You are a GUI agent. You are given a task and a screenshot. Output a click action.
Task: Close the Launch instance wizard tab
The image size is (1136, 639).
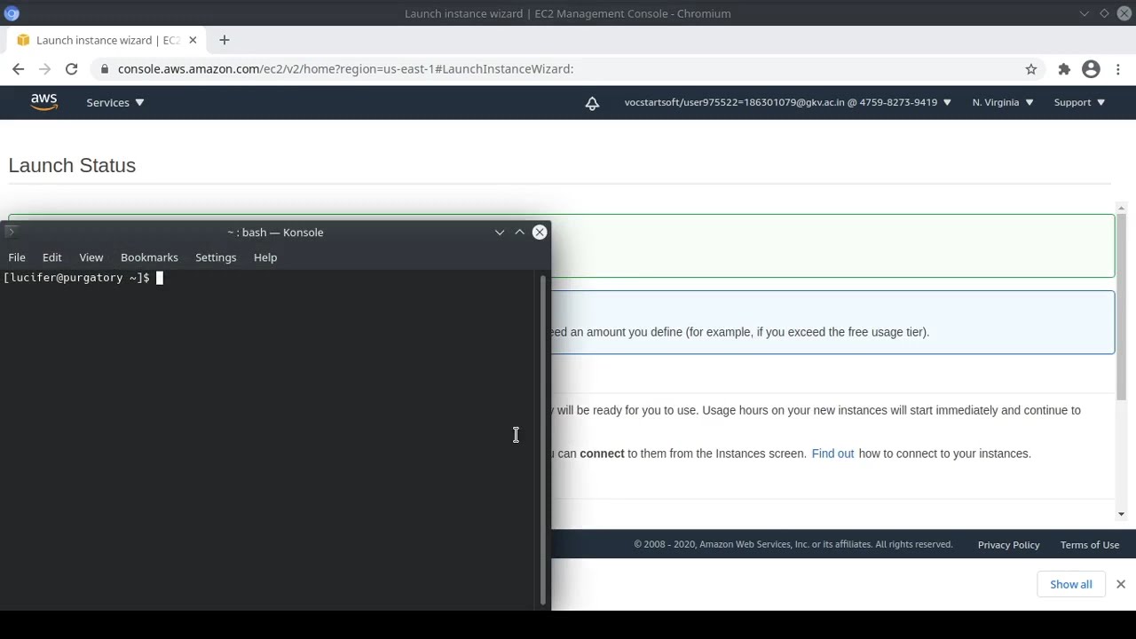click(x=193, y=40)
